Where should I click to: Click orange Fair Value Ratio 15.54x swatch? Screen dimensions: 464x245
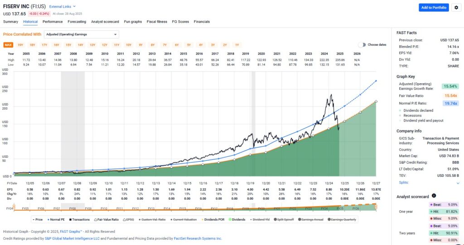click(451, 96)
